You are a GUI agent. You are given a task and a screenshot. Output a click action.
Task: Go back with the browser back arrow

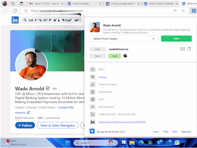coord(6,11)
